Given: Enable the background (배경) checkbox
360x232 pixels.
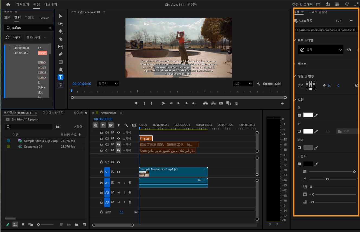Looking at the screenshot, I should point(299,148).
